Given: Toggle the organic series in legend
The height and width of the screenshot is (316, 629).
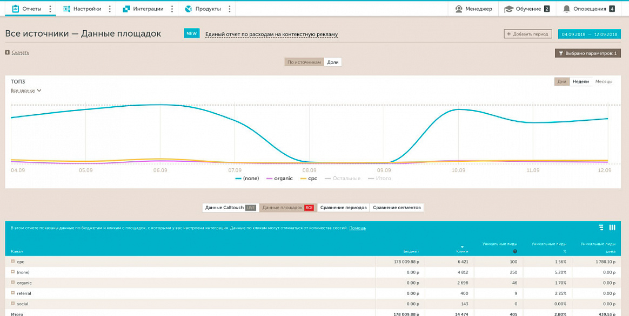Looking at the screenshot, I should 279,178.
